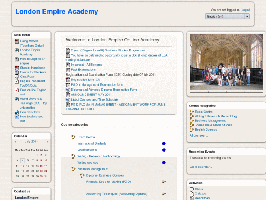Click the group photo in the library hall
266x200 pixels.
click(x=226, y=62)
